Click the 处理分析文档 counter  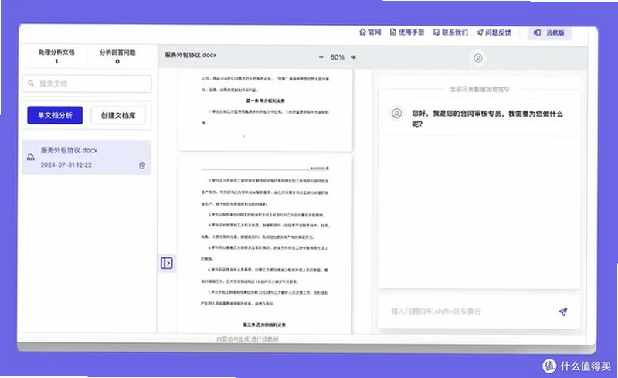point(56,56)
